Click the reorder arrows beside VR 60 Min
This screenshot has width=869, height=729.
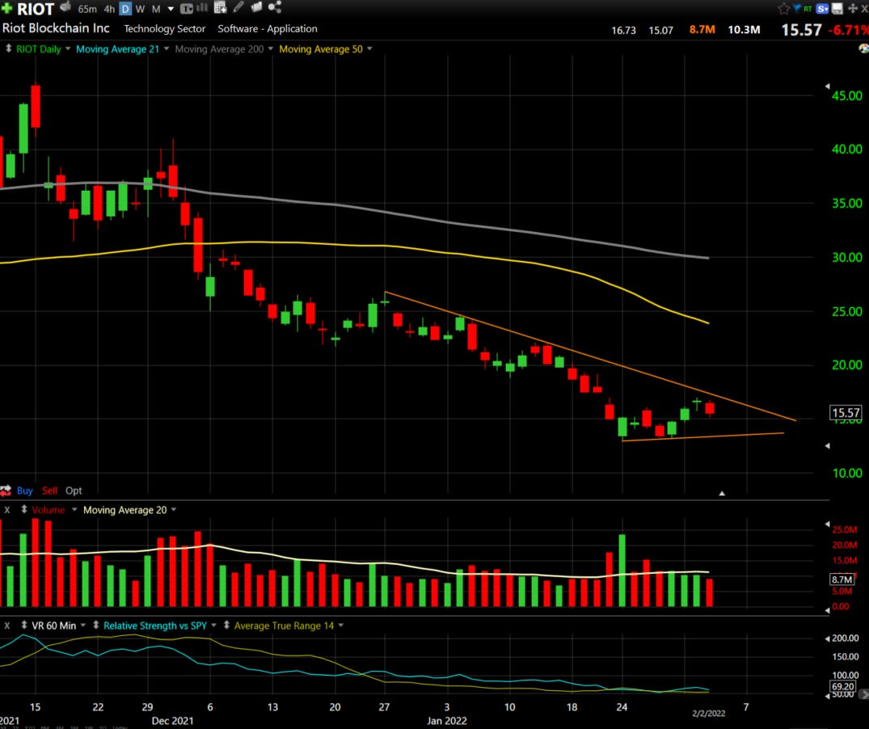(x=23, y=626)
